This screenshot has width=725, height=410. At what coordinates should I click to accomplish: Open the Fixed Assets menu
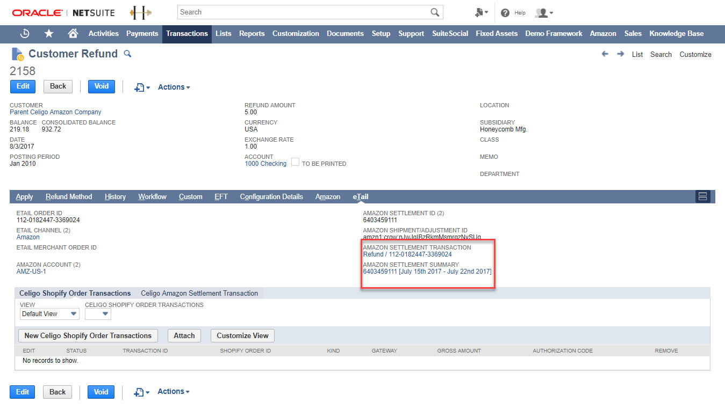click(x=497, y=33)
